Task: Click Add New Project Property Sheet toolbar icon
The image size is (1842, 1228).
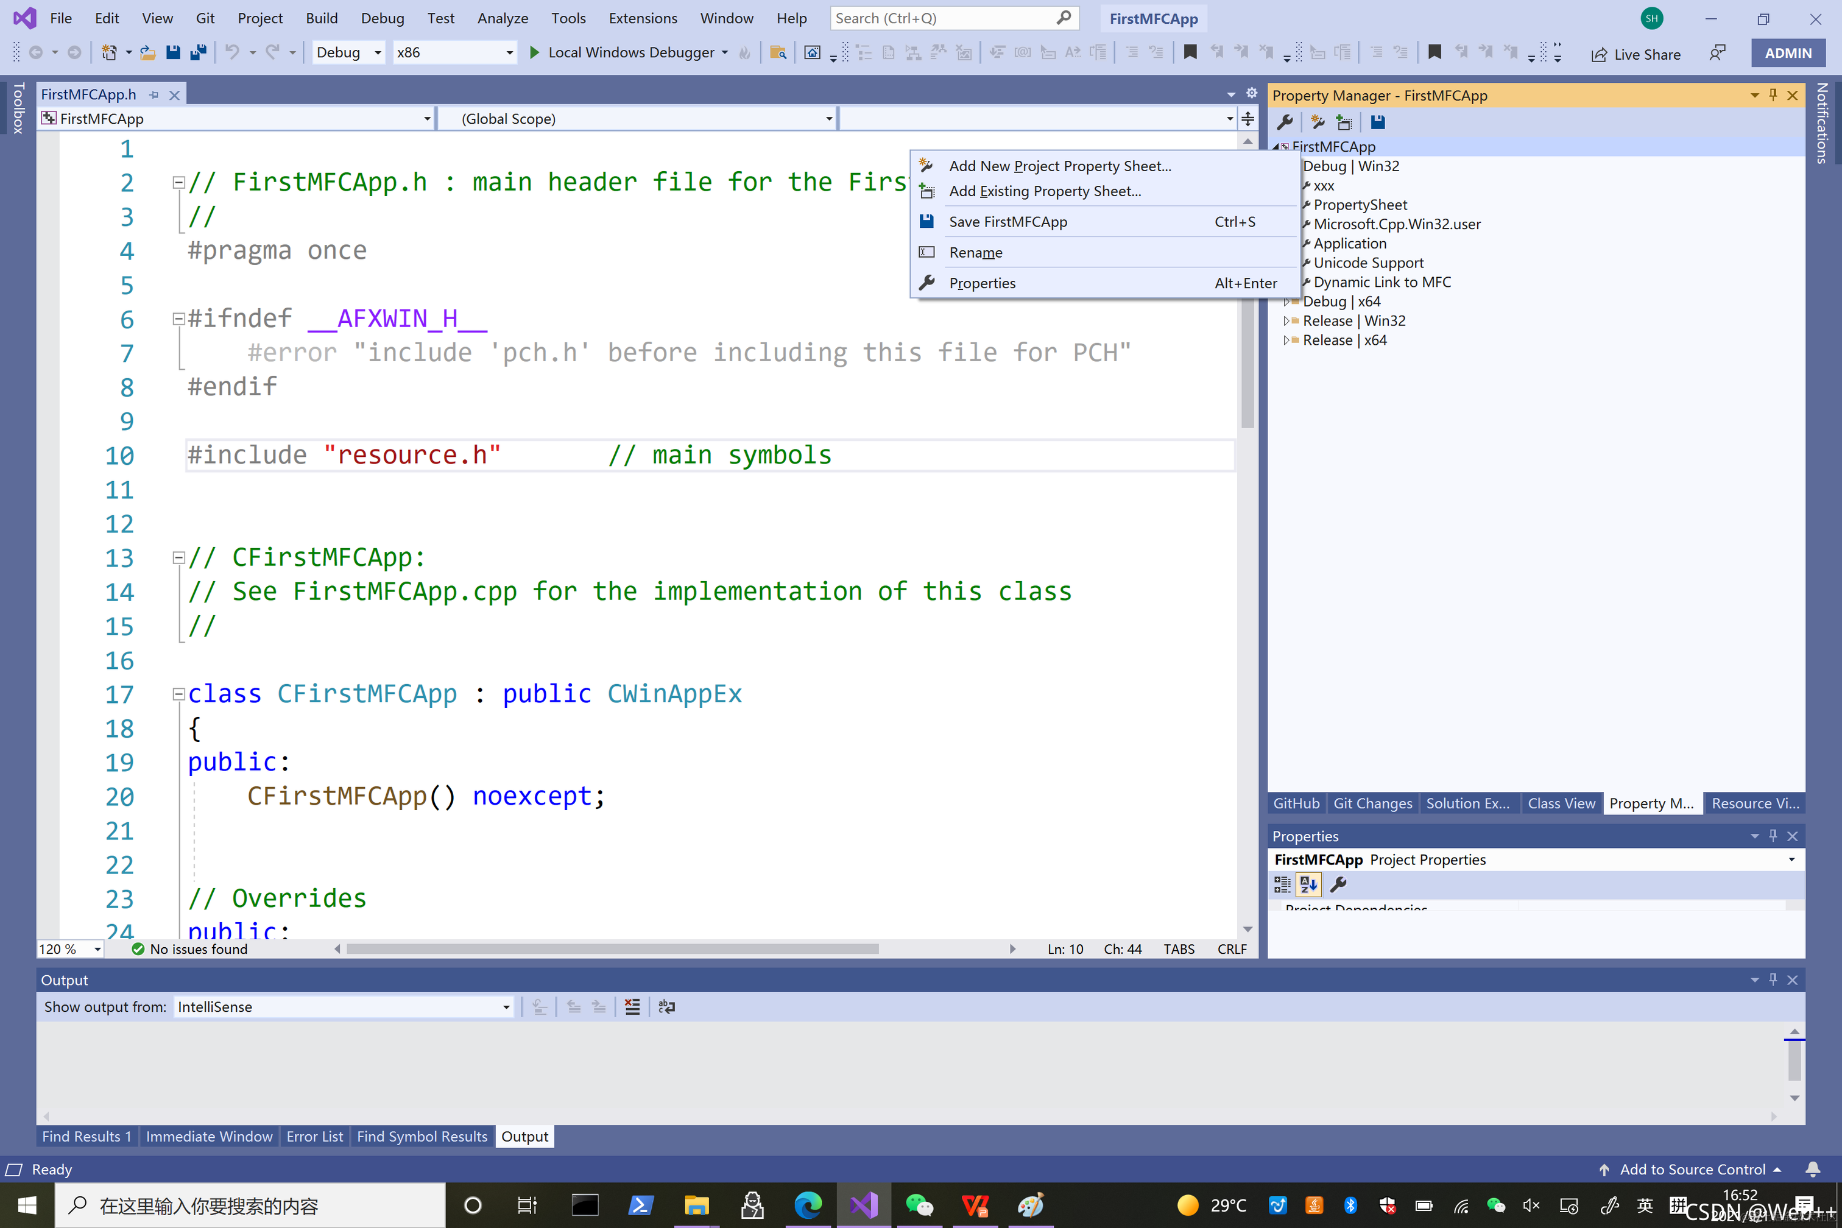Action: 1318,122
